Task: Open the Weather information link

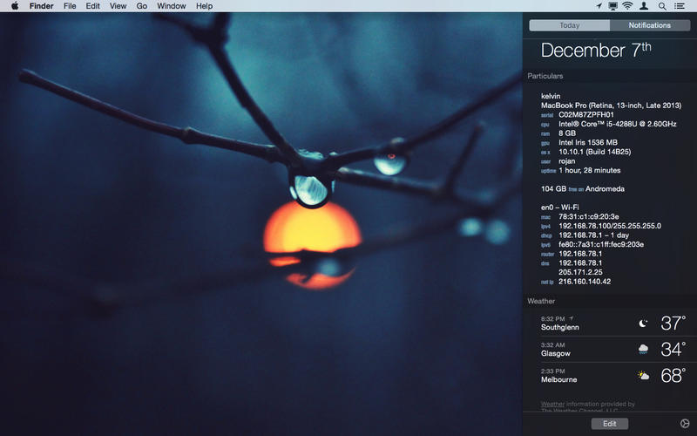Action: (552, 404)
